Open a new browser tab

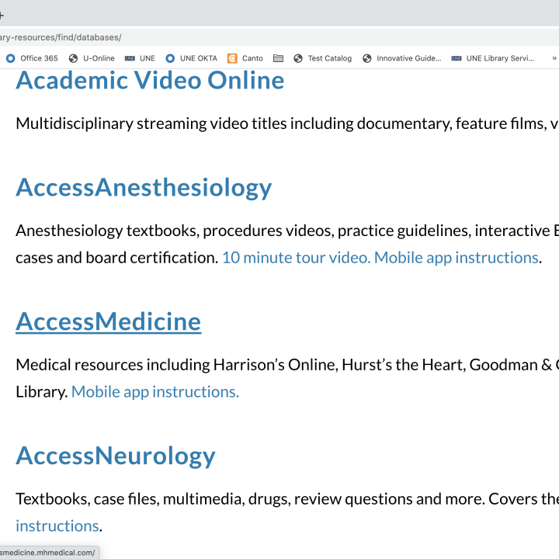coord(2,16)
